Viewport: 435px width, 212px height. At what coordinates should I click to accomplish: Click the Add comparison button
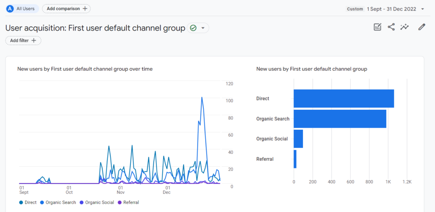click(66, 8)
